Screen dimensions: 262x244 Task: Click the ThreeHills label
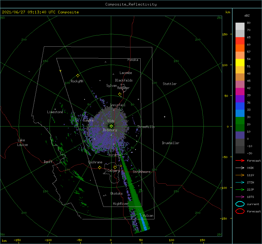146,127
